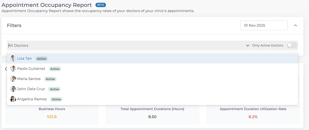Click the Active badge next to Liza Tan

point(41,59)
